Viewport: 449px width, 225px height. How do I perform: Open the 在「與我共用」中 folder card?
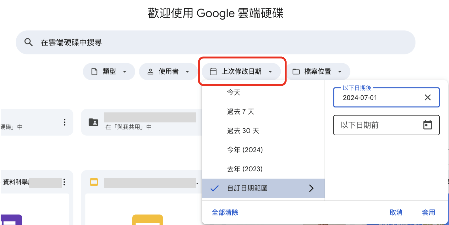[x=142, y=122]
